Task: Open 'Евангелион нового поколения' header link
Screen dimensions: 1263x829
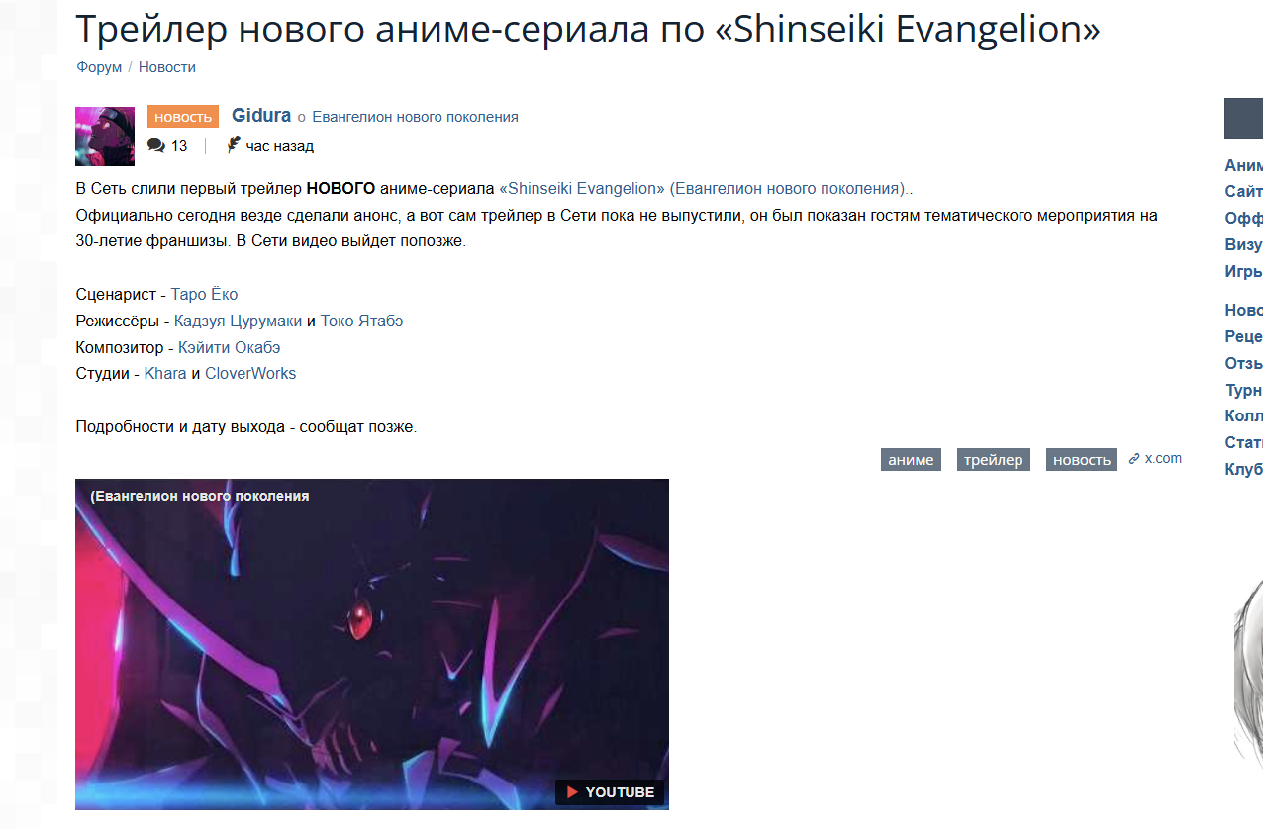Action: coord(415,117)
